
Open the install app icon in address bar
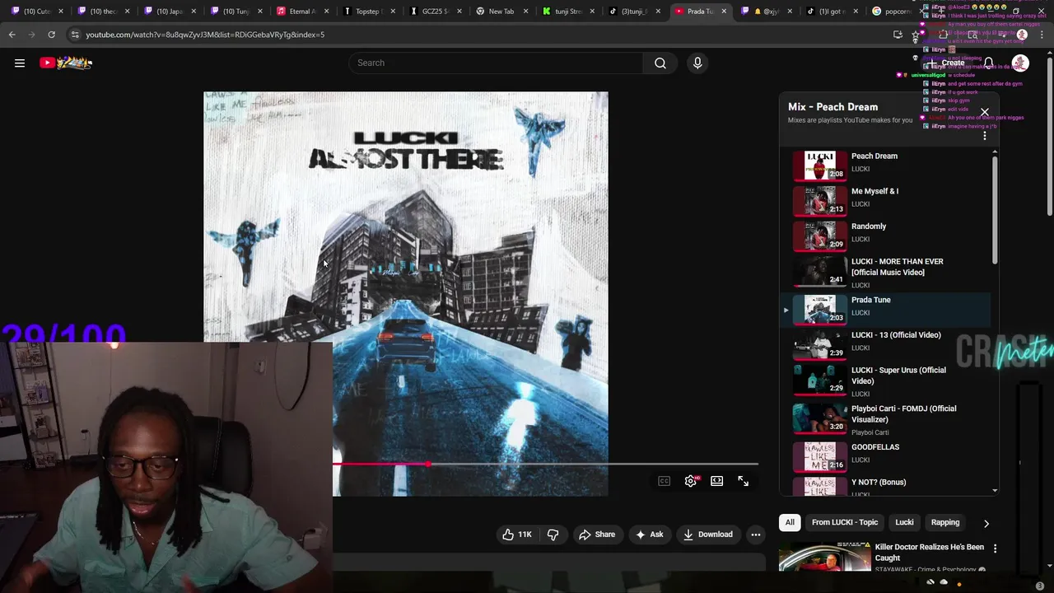click(x=898, y=35)
